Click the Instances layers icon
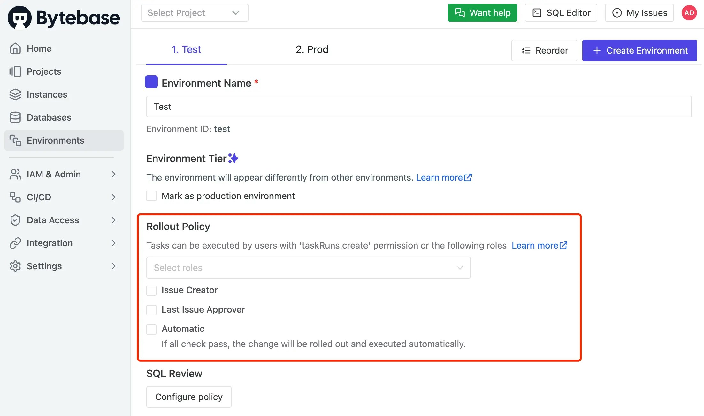 click(15, 94)
